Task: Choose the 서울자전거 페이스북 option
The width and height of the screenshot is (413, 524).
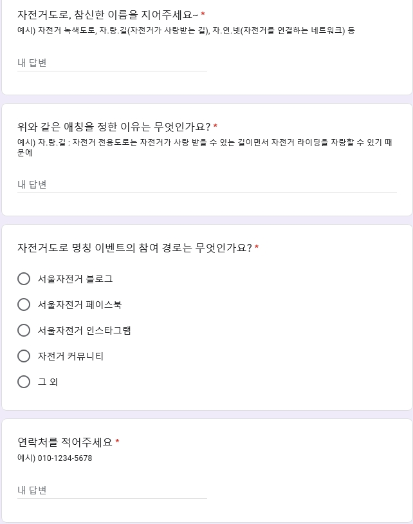Action: point(24,304)
